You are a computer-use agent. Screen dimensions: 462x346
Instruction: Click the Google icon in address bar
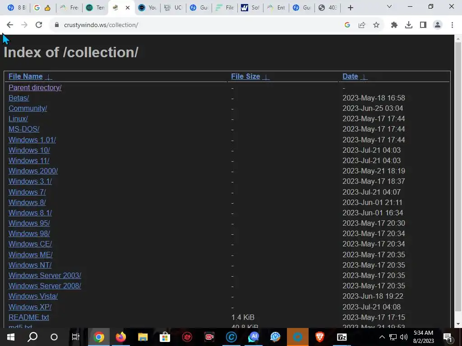tap(347, 25)
